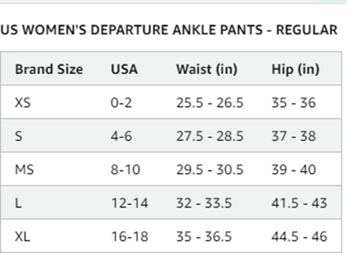Click the Hip (in) column header
The height and width of the screenshot is (253, 349).
click(295, 69)
